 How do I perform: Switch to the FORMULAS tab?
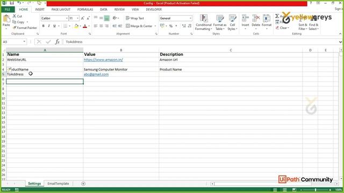tap(85, 10)
